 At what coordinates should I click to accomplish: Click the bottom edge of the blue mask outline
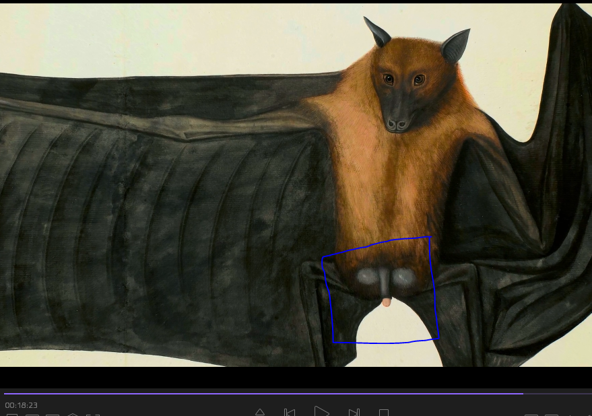point(384,343)
